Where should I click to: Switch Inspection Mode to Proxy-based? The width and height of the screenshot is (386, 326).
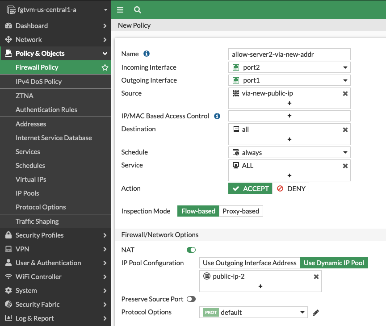(241, 211)
